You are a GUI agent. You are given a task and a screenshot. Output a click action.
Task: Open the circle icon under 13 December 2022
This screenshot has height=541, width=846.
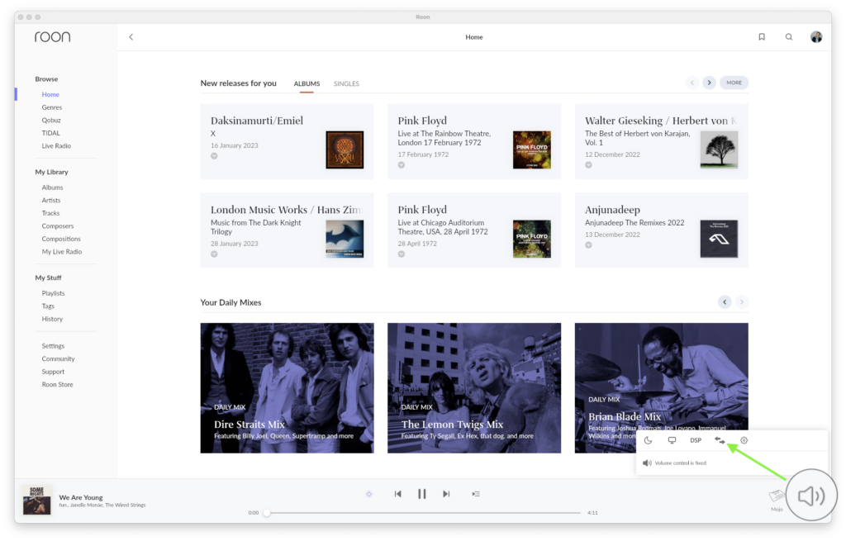coord(588,245)
